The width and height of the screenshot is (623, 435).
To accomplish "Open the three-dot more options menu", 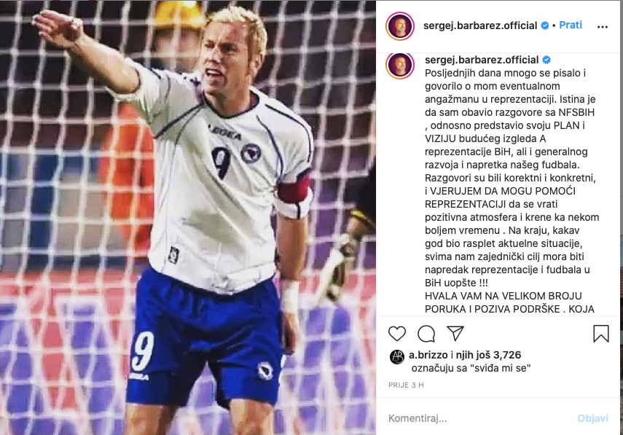I will (603, 27).
